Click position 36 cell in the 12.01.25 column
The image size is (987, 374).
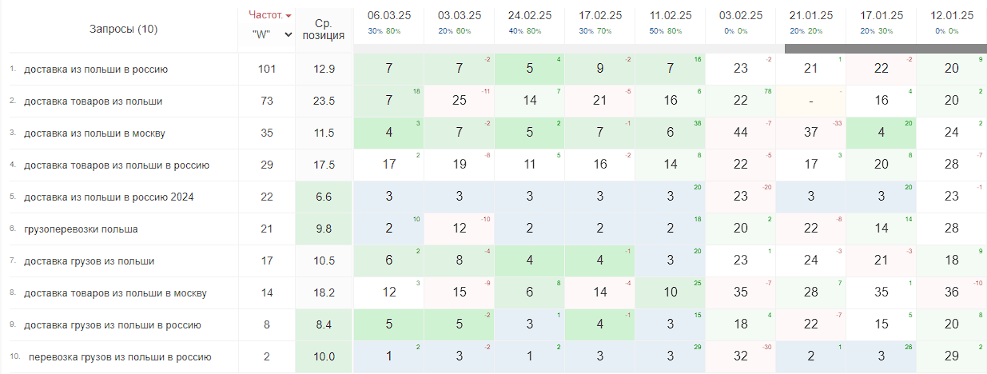pyautogui.click(x=952, y=293)
